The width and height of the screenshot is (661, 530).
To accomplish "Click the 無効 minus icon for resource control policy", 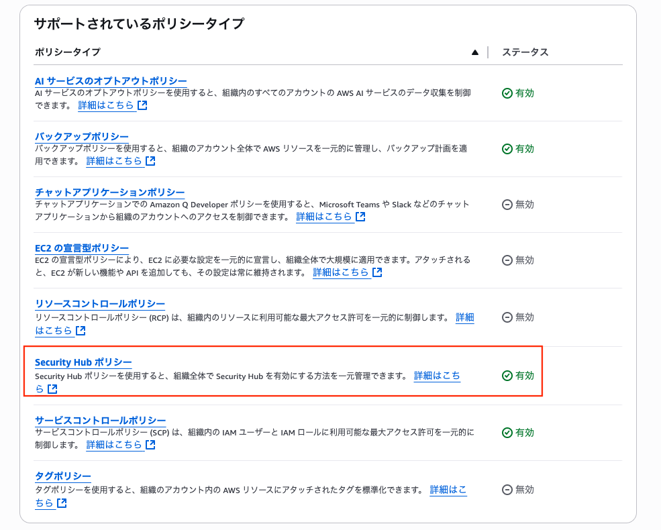I will click(507, 317).
